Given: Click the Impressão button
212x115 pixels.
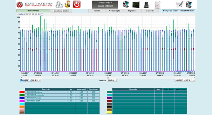Looking at the screenshot, I should pyautogui.click(x=132, y=11).
